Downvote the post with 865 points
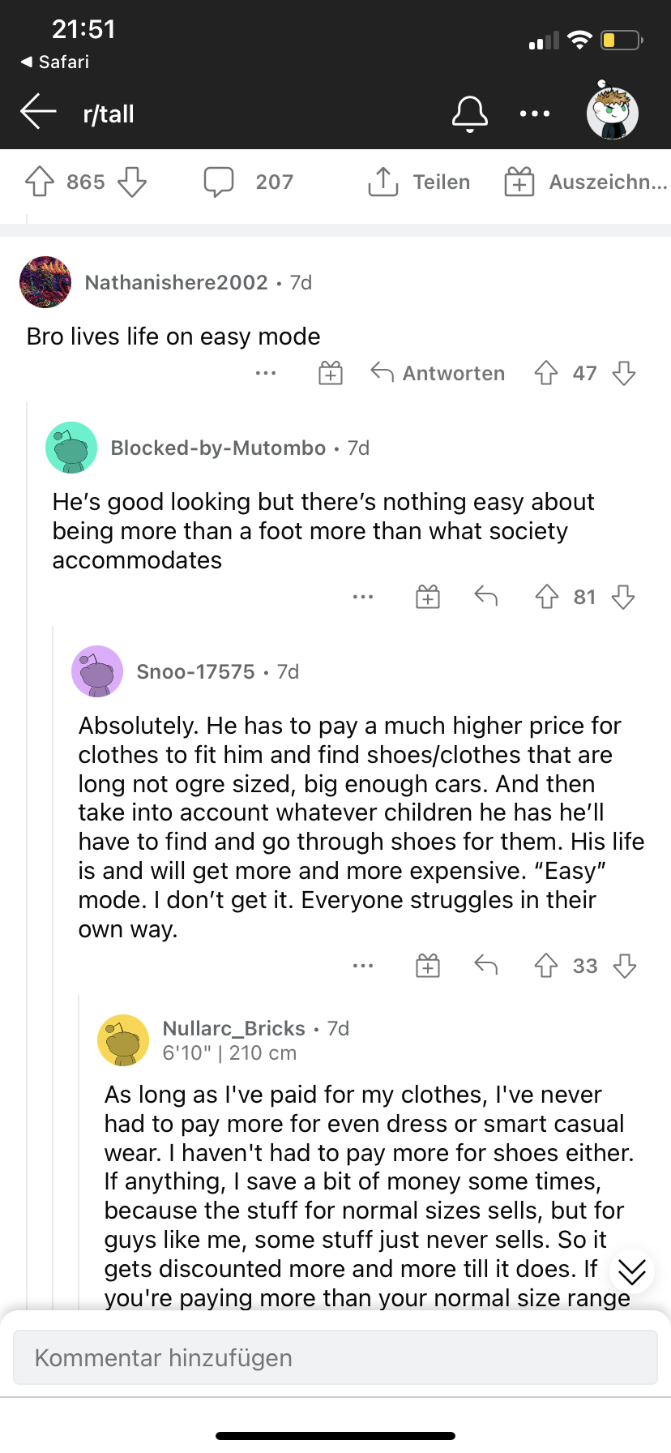671x1453 pixels. tap(132, 182)
